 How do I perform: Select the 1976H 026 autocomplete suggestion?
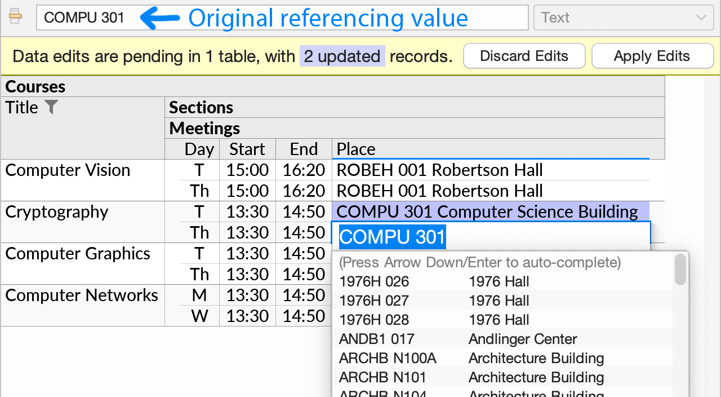[394, 281]
